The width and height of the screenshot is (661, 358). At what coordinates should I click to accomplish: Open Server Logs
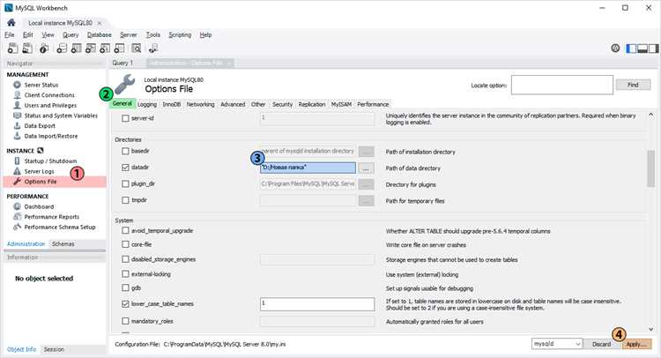click(39, 171)
